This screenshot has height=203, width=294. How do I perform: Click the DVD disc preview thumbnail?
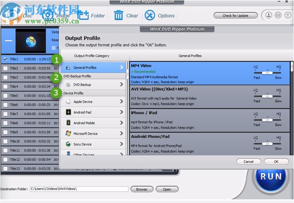pos(31,40)
